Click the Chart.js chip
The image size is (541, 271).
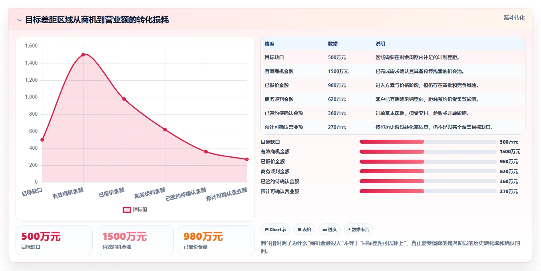[275, 229]
